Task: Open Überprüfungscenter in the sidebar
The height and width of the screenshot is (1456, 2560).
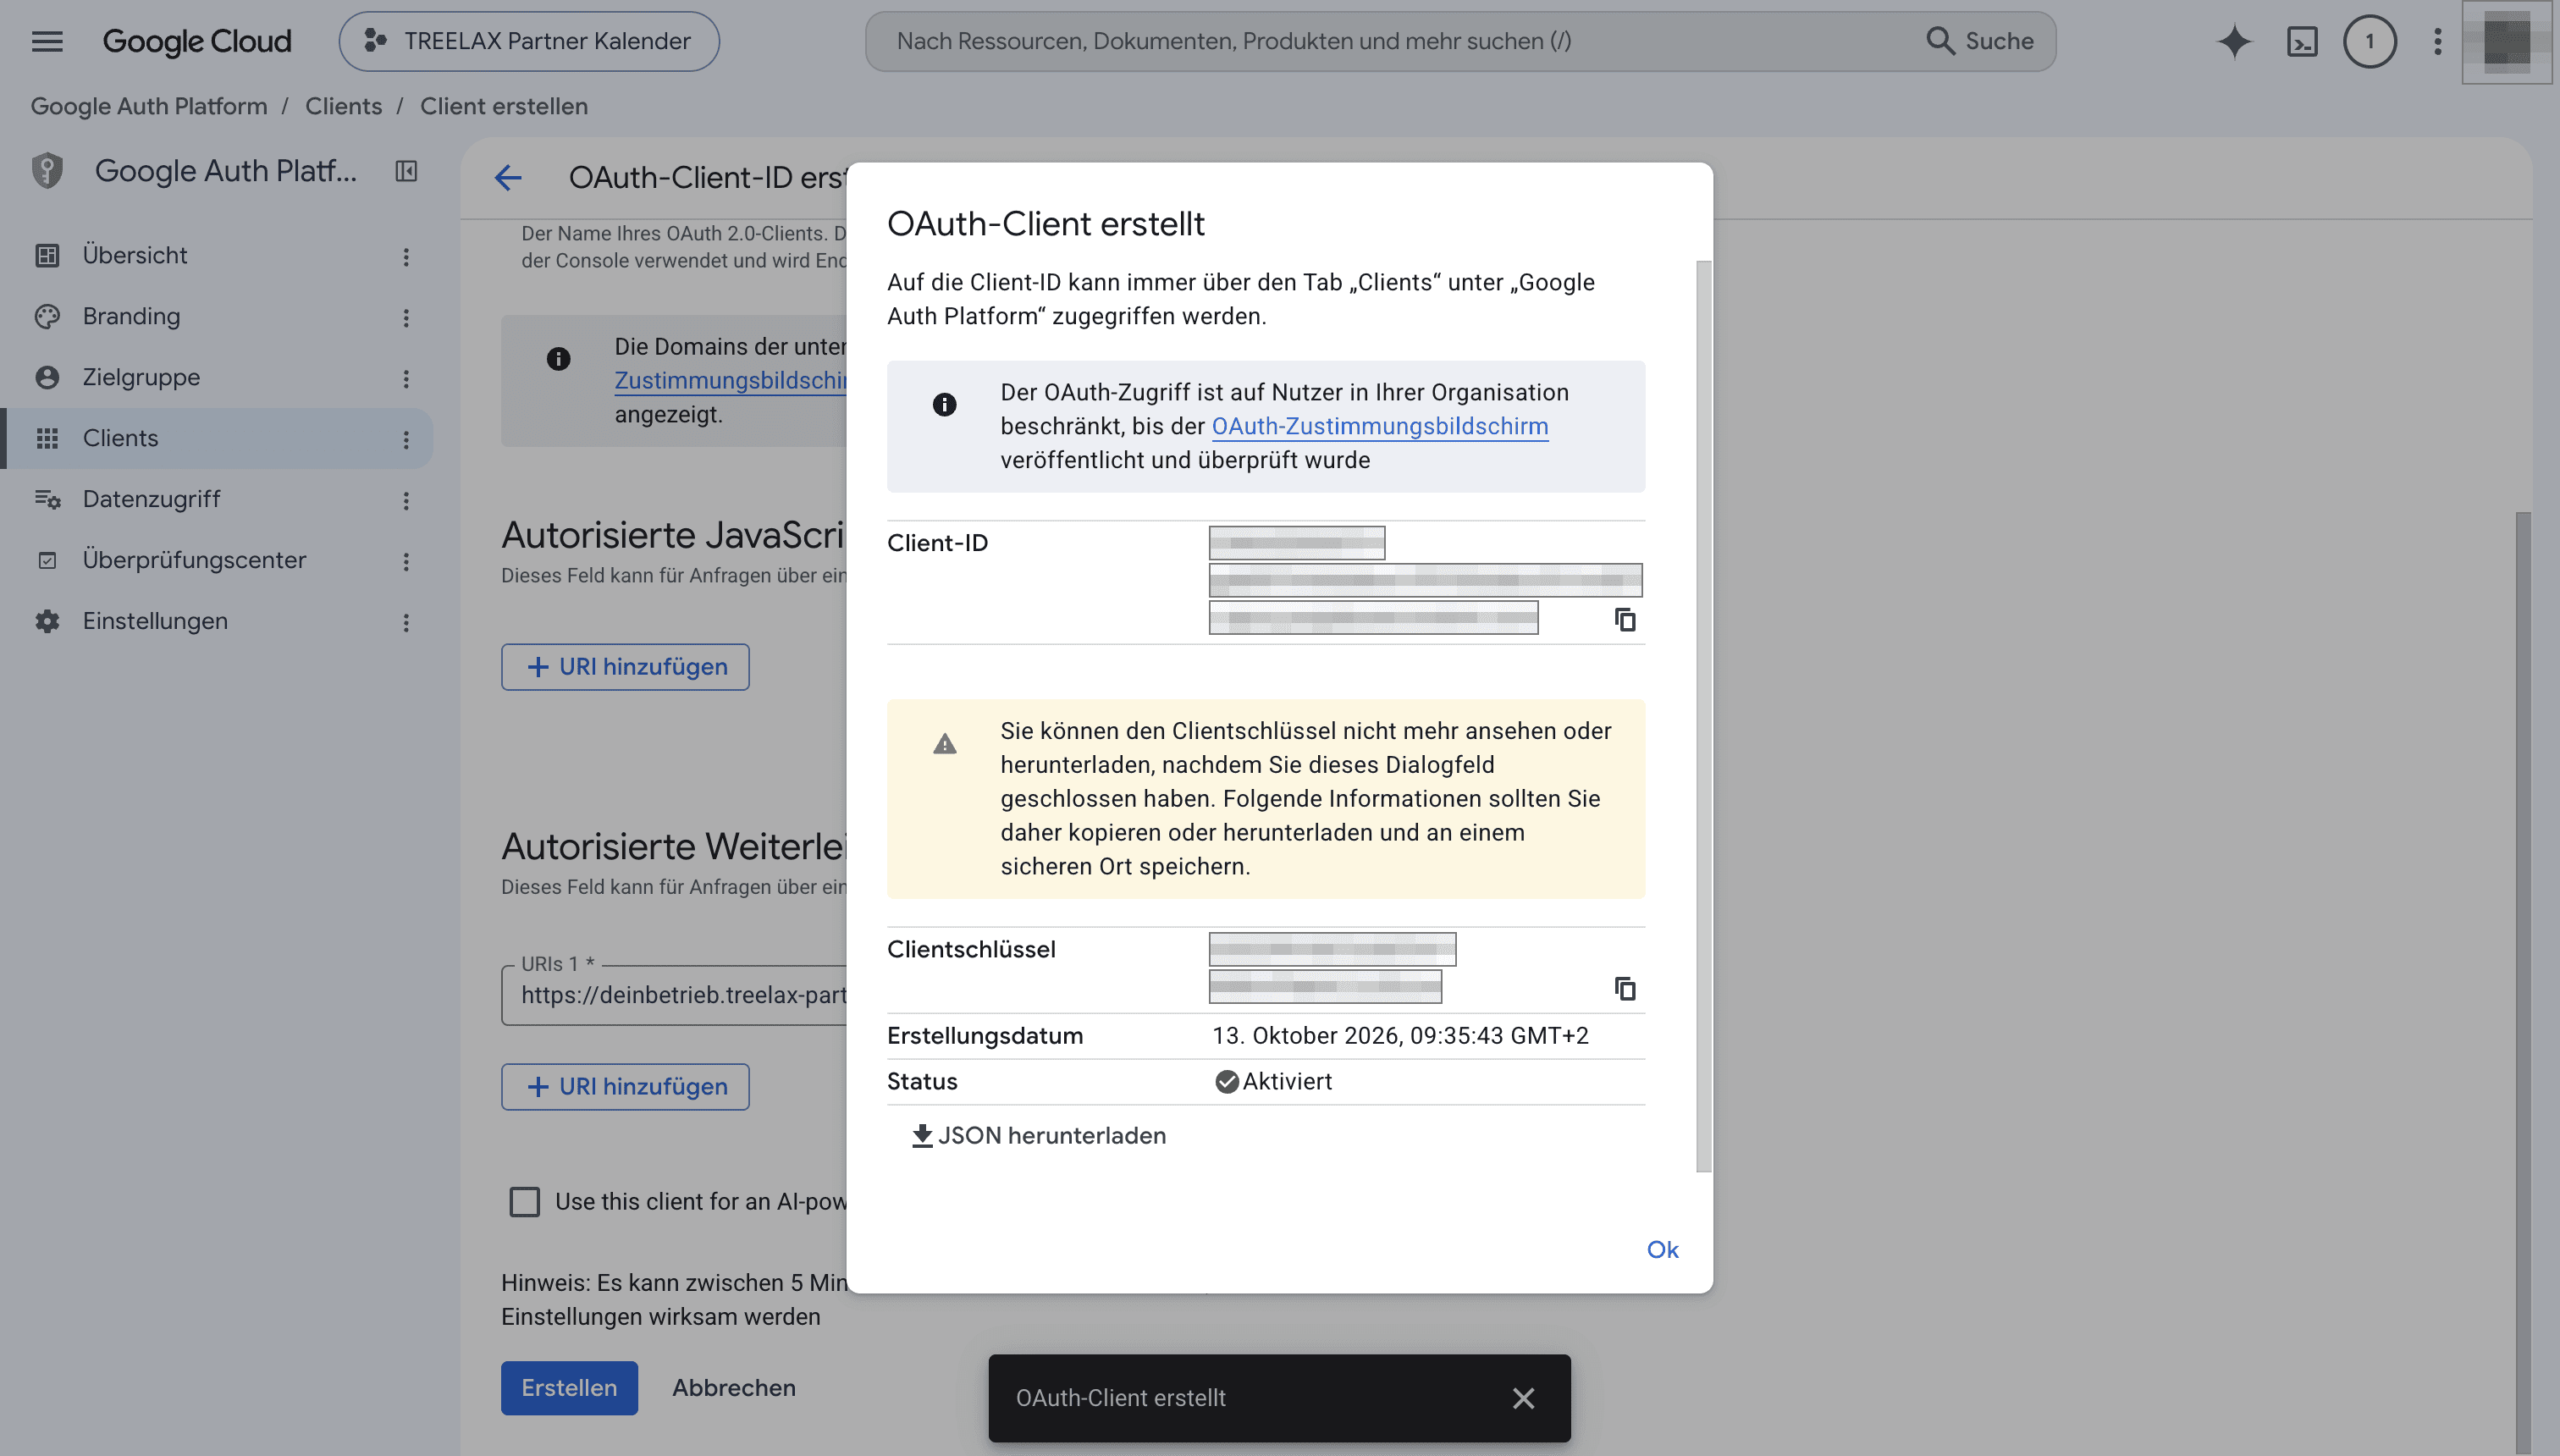Action: tap(194, 560)
